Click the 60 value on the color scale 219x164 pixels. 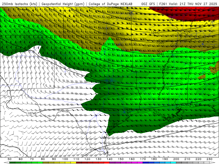pyautogui.click(x=21, y=159)
